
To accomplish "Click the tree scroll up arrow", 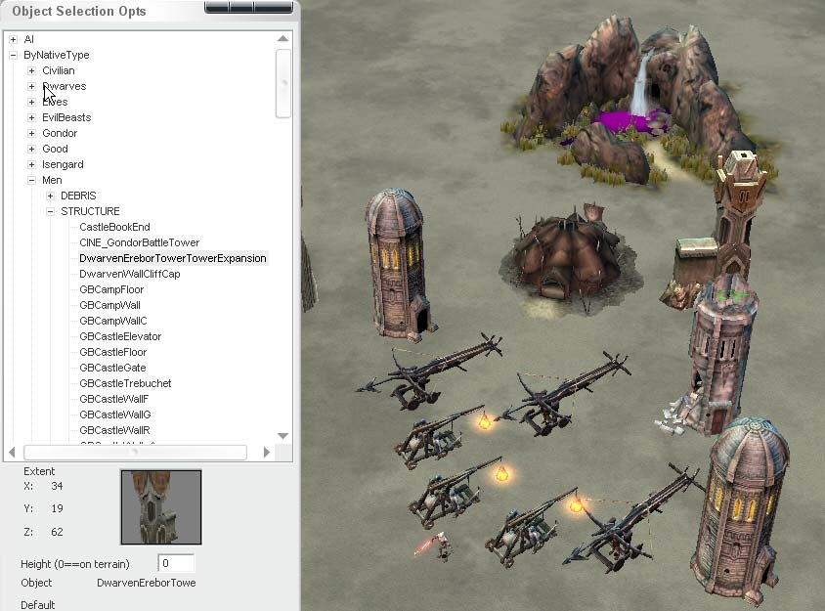I will (283, 39).
